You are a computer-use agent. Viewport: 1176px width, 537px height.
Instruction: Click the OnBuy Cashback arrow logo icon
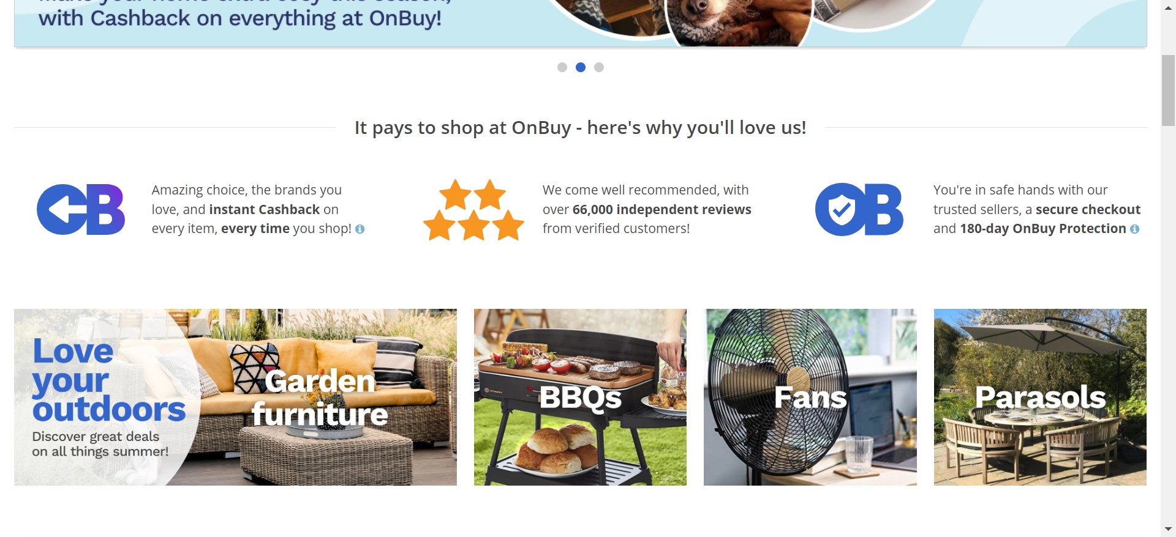(x=81, y=209)
